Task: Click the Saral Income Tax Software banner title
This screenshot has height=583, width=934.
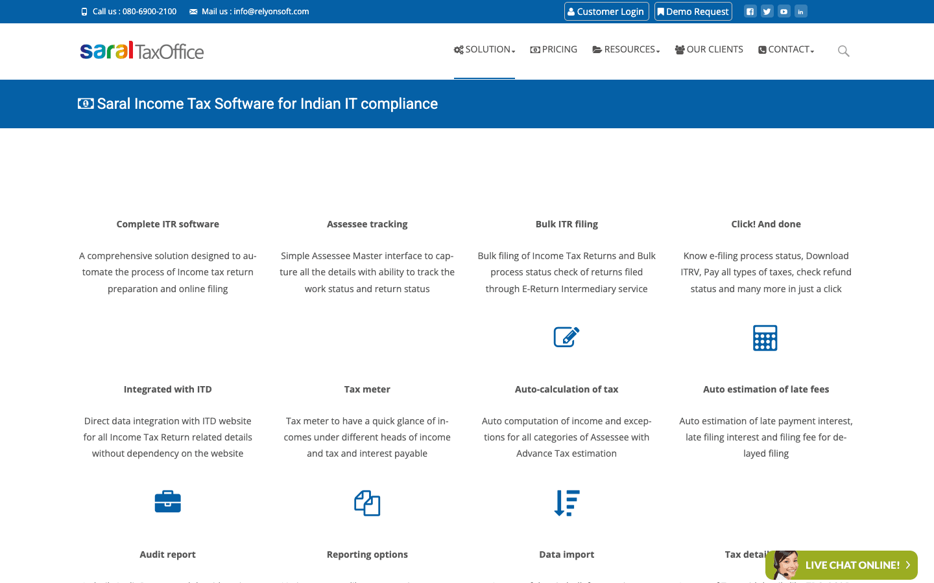Action: point(267,104)
